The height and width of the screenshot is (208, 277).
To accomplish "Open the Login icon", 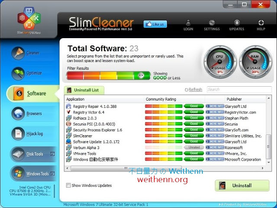I will [x=188, y=25].
